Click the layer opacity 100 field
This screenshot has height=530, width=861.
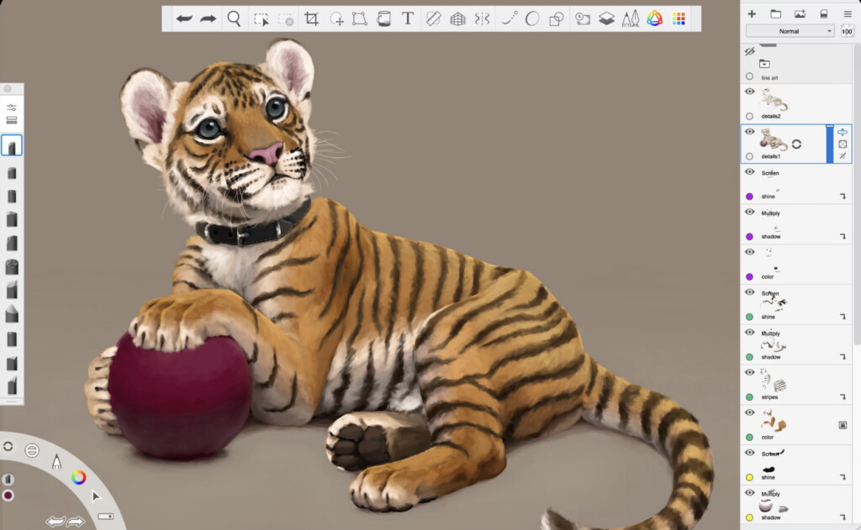pyautogui.click(x=848, y=31)
